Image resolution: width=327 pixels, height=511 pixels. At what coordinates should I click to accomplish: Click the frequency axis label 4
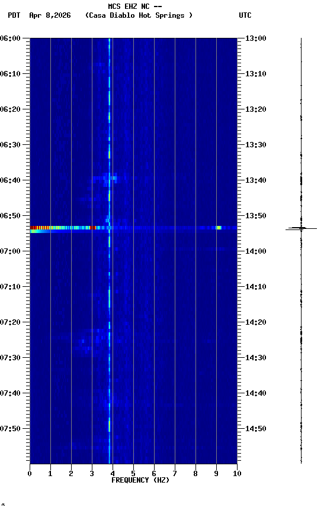pos(113,474)
